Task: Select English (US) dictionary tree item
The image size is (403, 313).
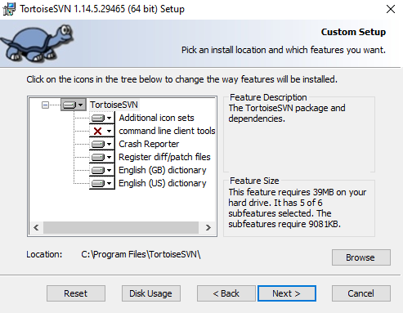Action: click(x=163, y=183)
